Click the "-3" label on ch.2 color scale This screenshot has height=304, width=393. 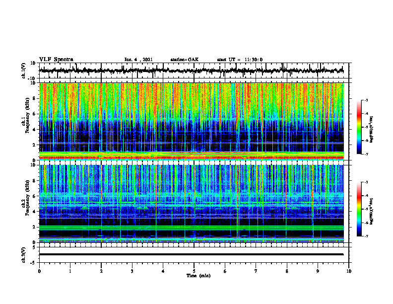pyautogui.click(x=366, y=182)
